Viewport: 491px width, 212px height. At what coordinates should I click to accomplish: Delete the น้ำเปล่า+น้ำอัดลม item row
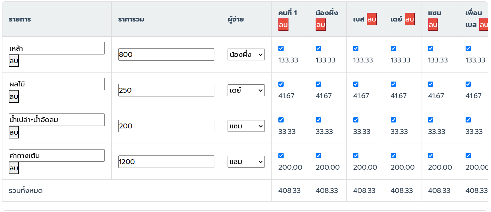[x=14, y=133]
